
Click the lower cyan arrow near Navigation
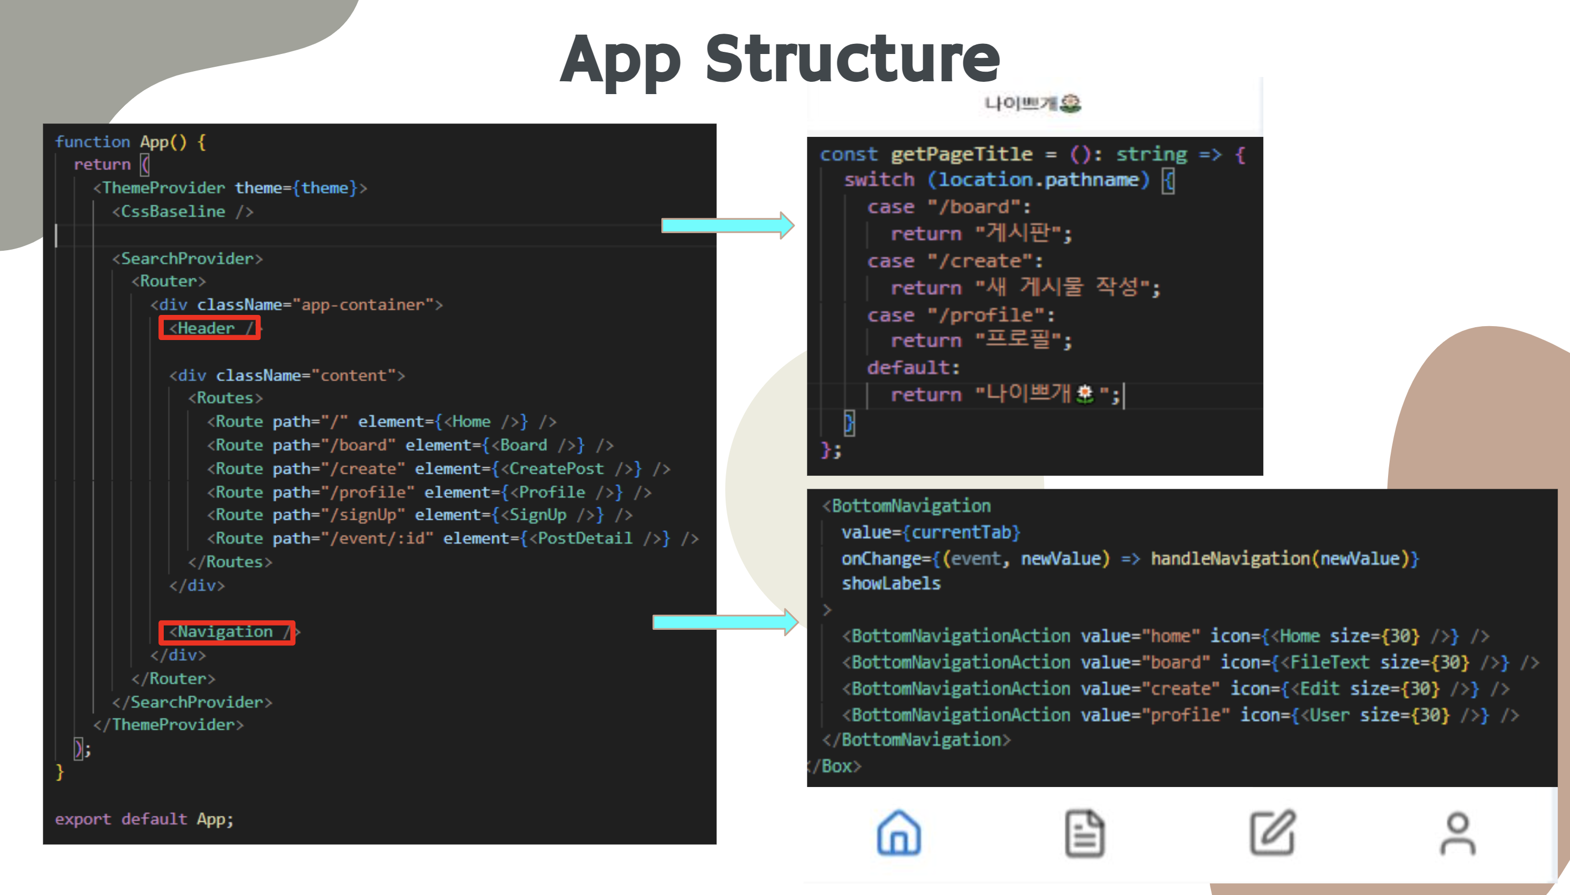pyautogui.click(x=725, y=622)
